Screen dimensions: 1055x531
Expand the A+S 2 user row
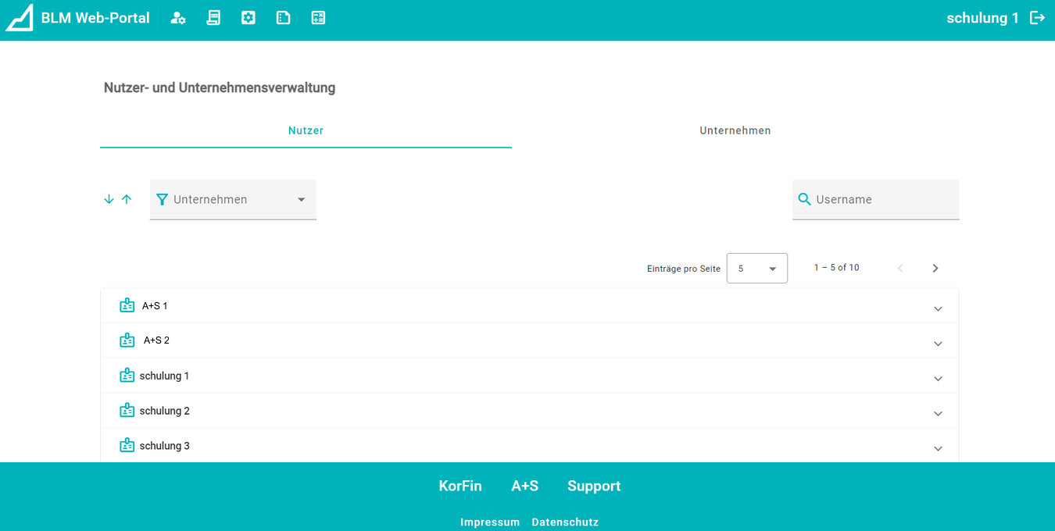pyautogui.click(x=938, y=344)
